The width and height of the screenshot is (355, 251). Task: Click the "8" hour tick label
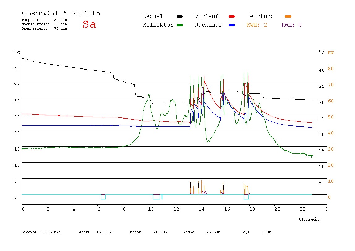pos(124,209)
